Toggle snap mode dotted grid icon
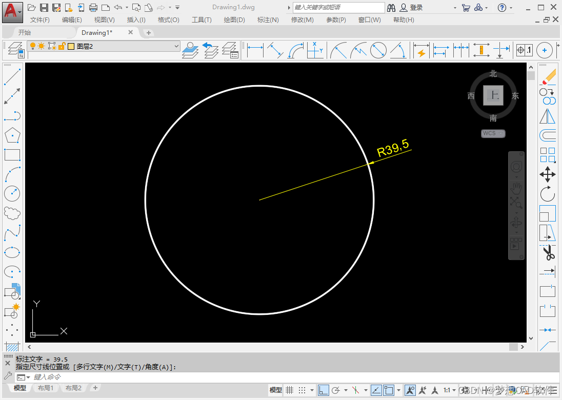This screenshot has width=562, height=400. (x=302, y=390)
